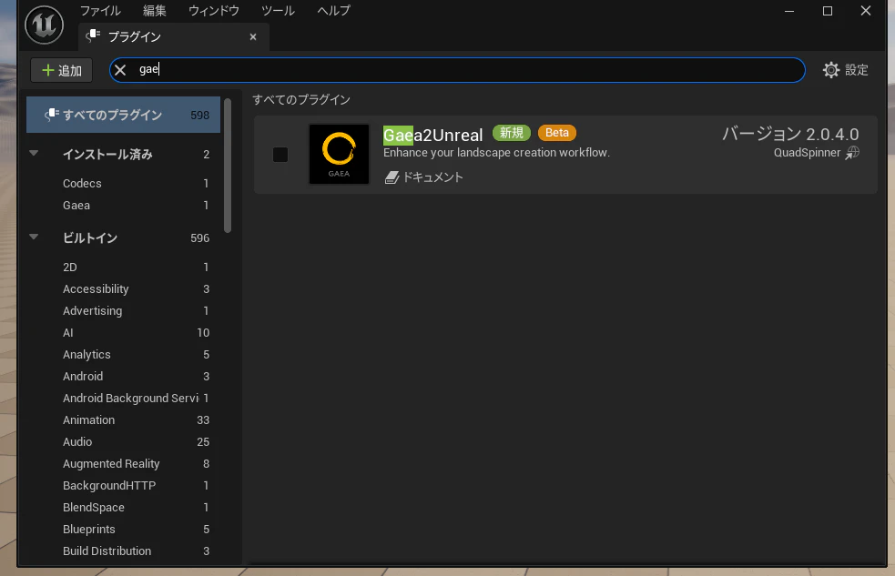Open settings with the gear icon
The height and width of the screenshot is (576, 895).
831,70
